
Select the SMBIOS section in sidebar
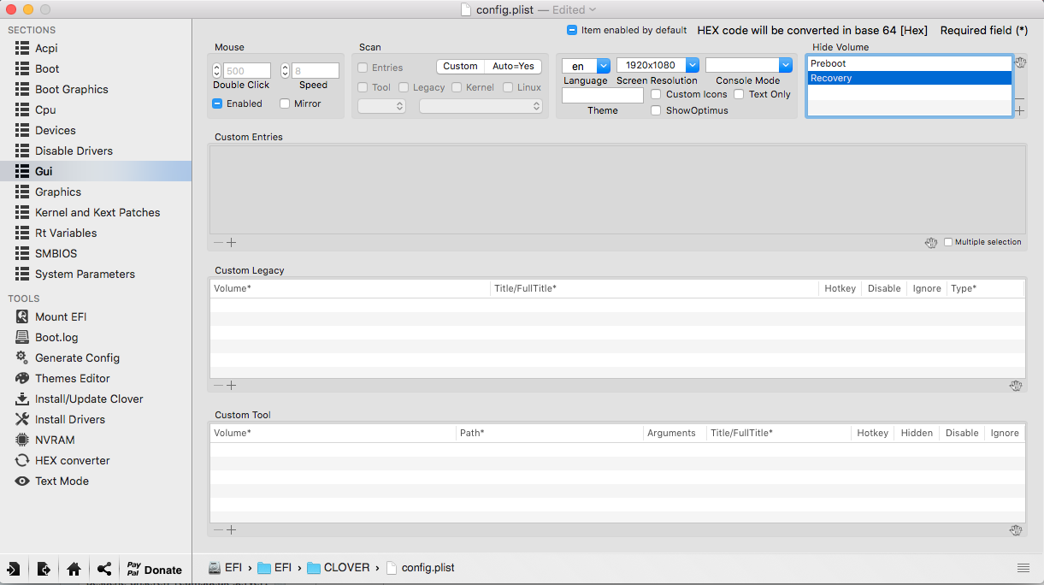coord(56,253)
